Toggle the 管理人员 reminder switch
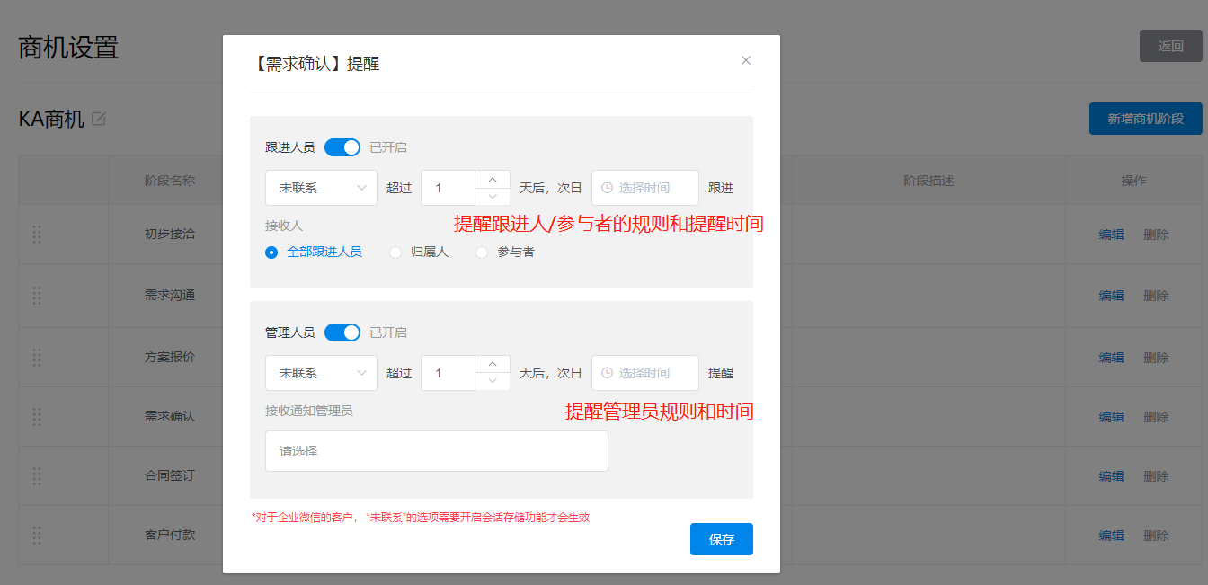The image size is (1208, 585). coord(342,332)
